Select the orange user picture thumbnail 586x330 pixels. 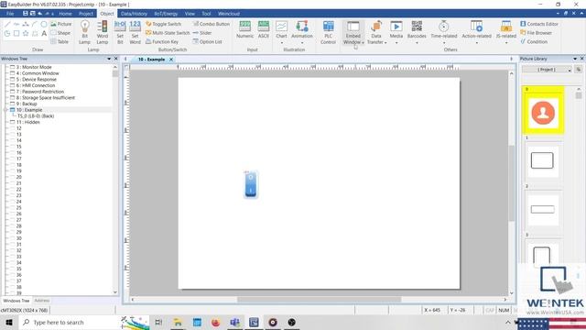point(543,112)
